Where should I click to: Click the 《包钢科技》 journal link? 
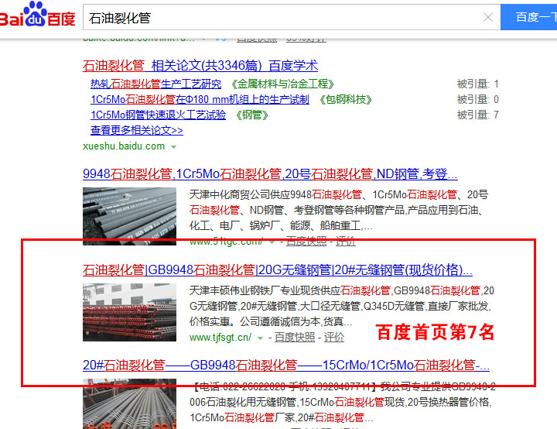click(345, 99)
